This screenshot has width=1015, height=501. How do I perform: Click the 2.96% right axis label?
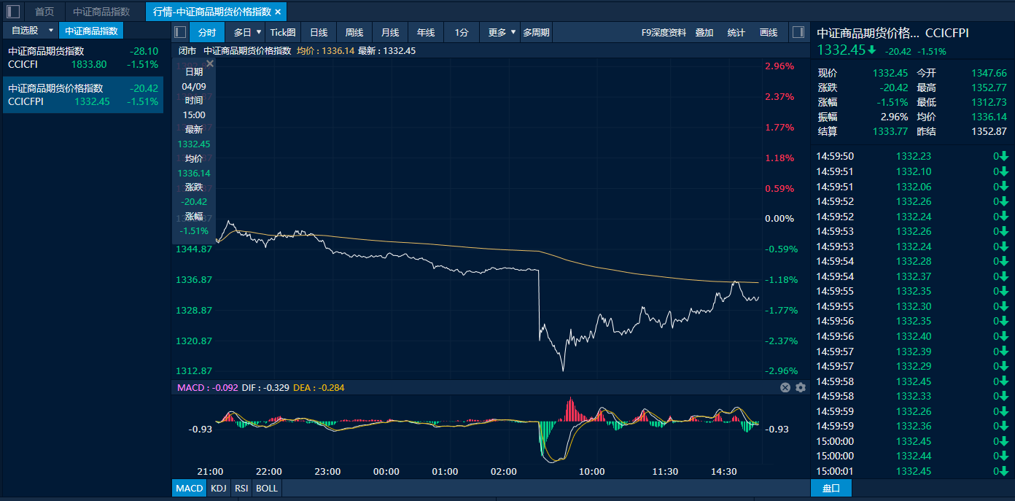point(779,66)
